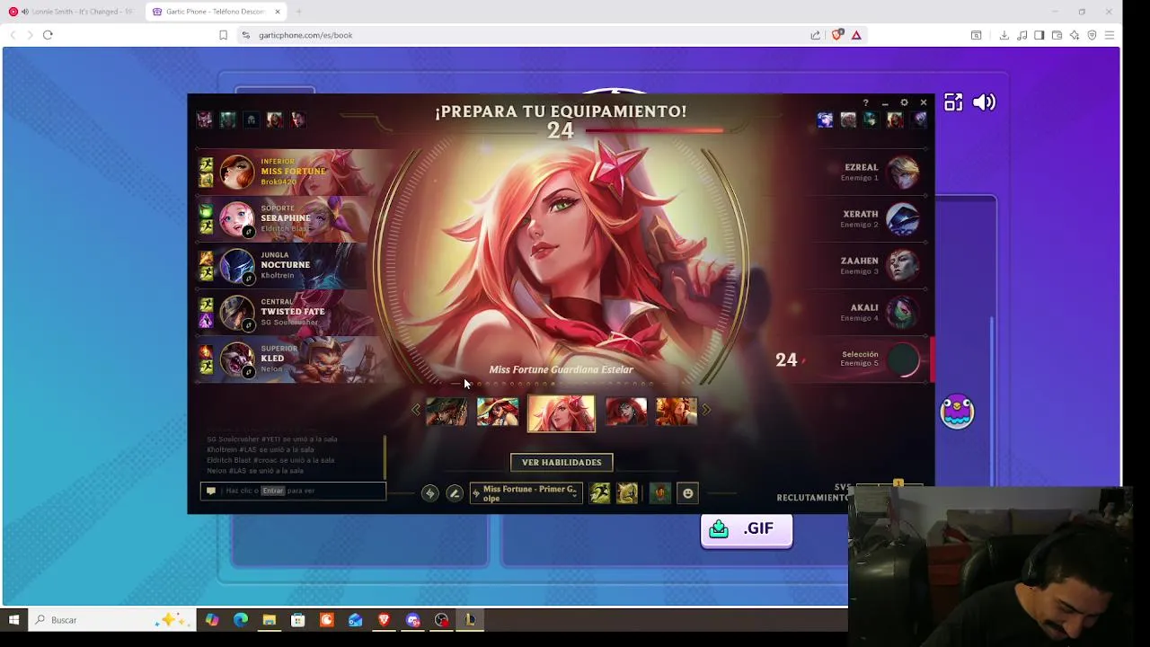
Task: Open Brave Shields lion icon
Action: (836, 35)
